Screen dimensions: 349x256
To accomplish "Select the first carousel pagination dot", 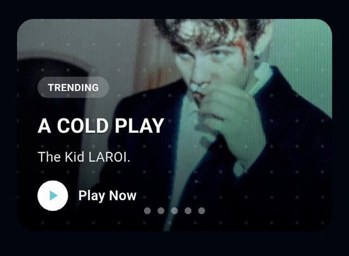I will 147,211.
